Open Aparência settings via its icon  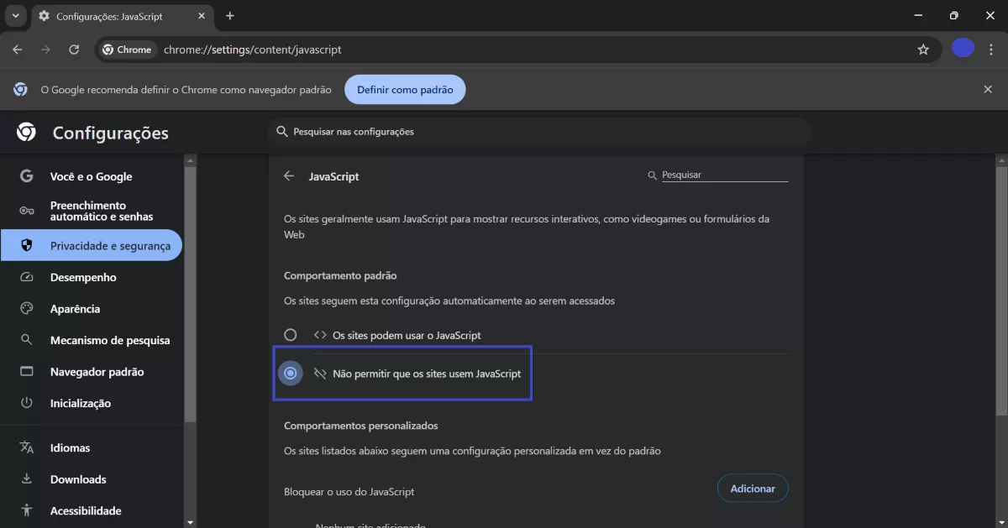[26, 308]
